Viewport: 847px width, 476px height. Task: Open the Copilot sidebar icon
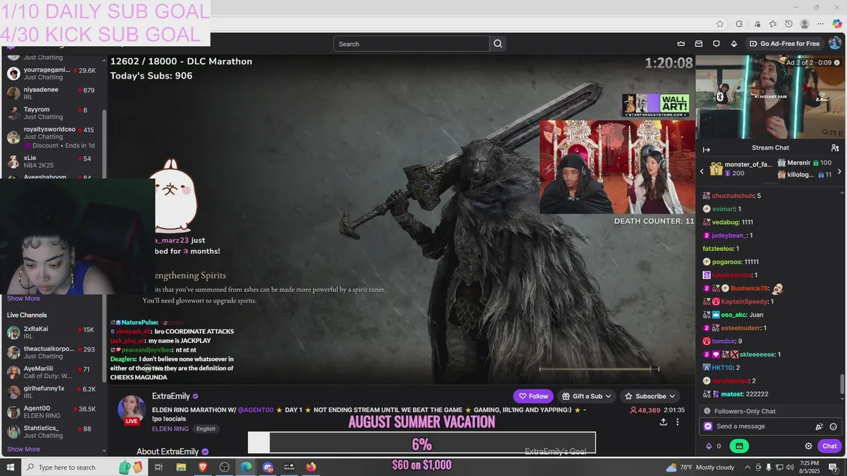point(837,24)
